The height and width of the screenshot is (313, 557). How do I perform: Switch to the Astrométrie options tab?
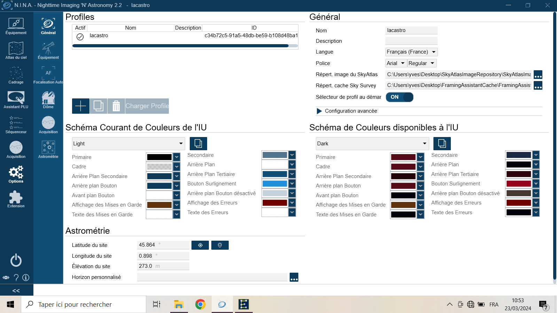tap(48, 150)
